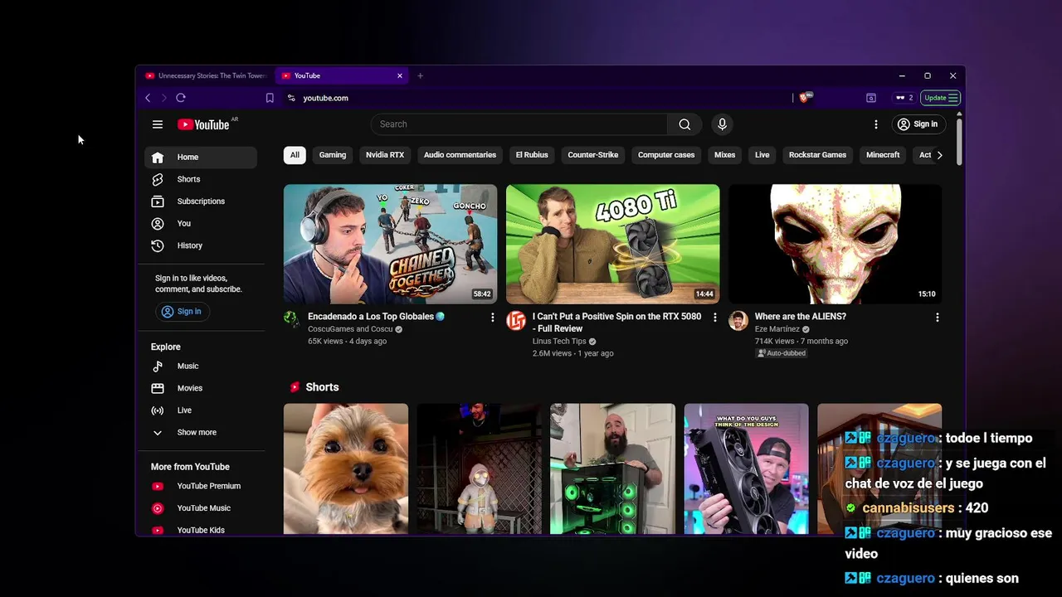This screenshot has width=1062, height=597.
Task: Select the Computer cases chip
Action: coord(666,155)
